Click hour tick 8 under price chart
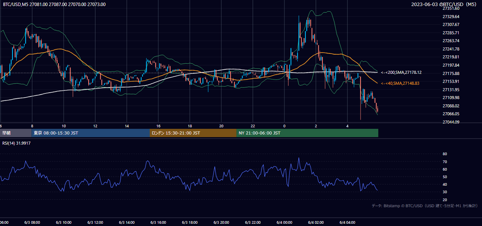Screen dimensions: 482x226 pyautogui.click(x=32, y=126)
